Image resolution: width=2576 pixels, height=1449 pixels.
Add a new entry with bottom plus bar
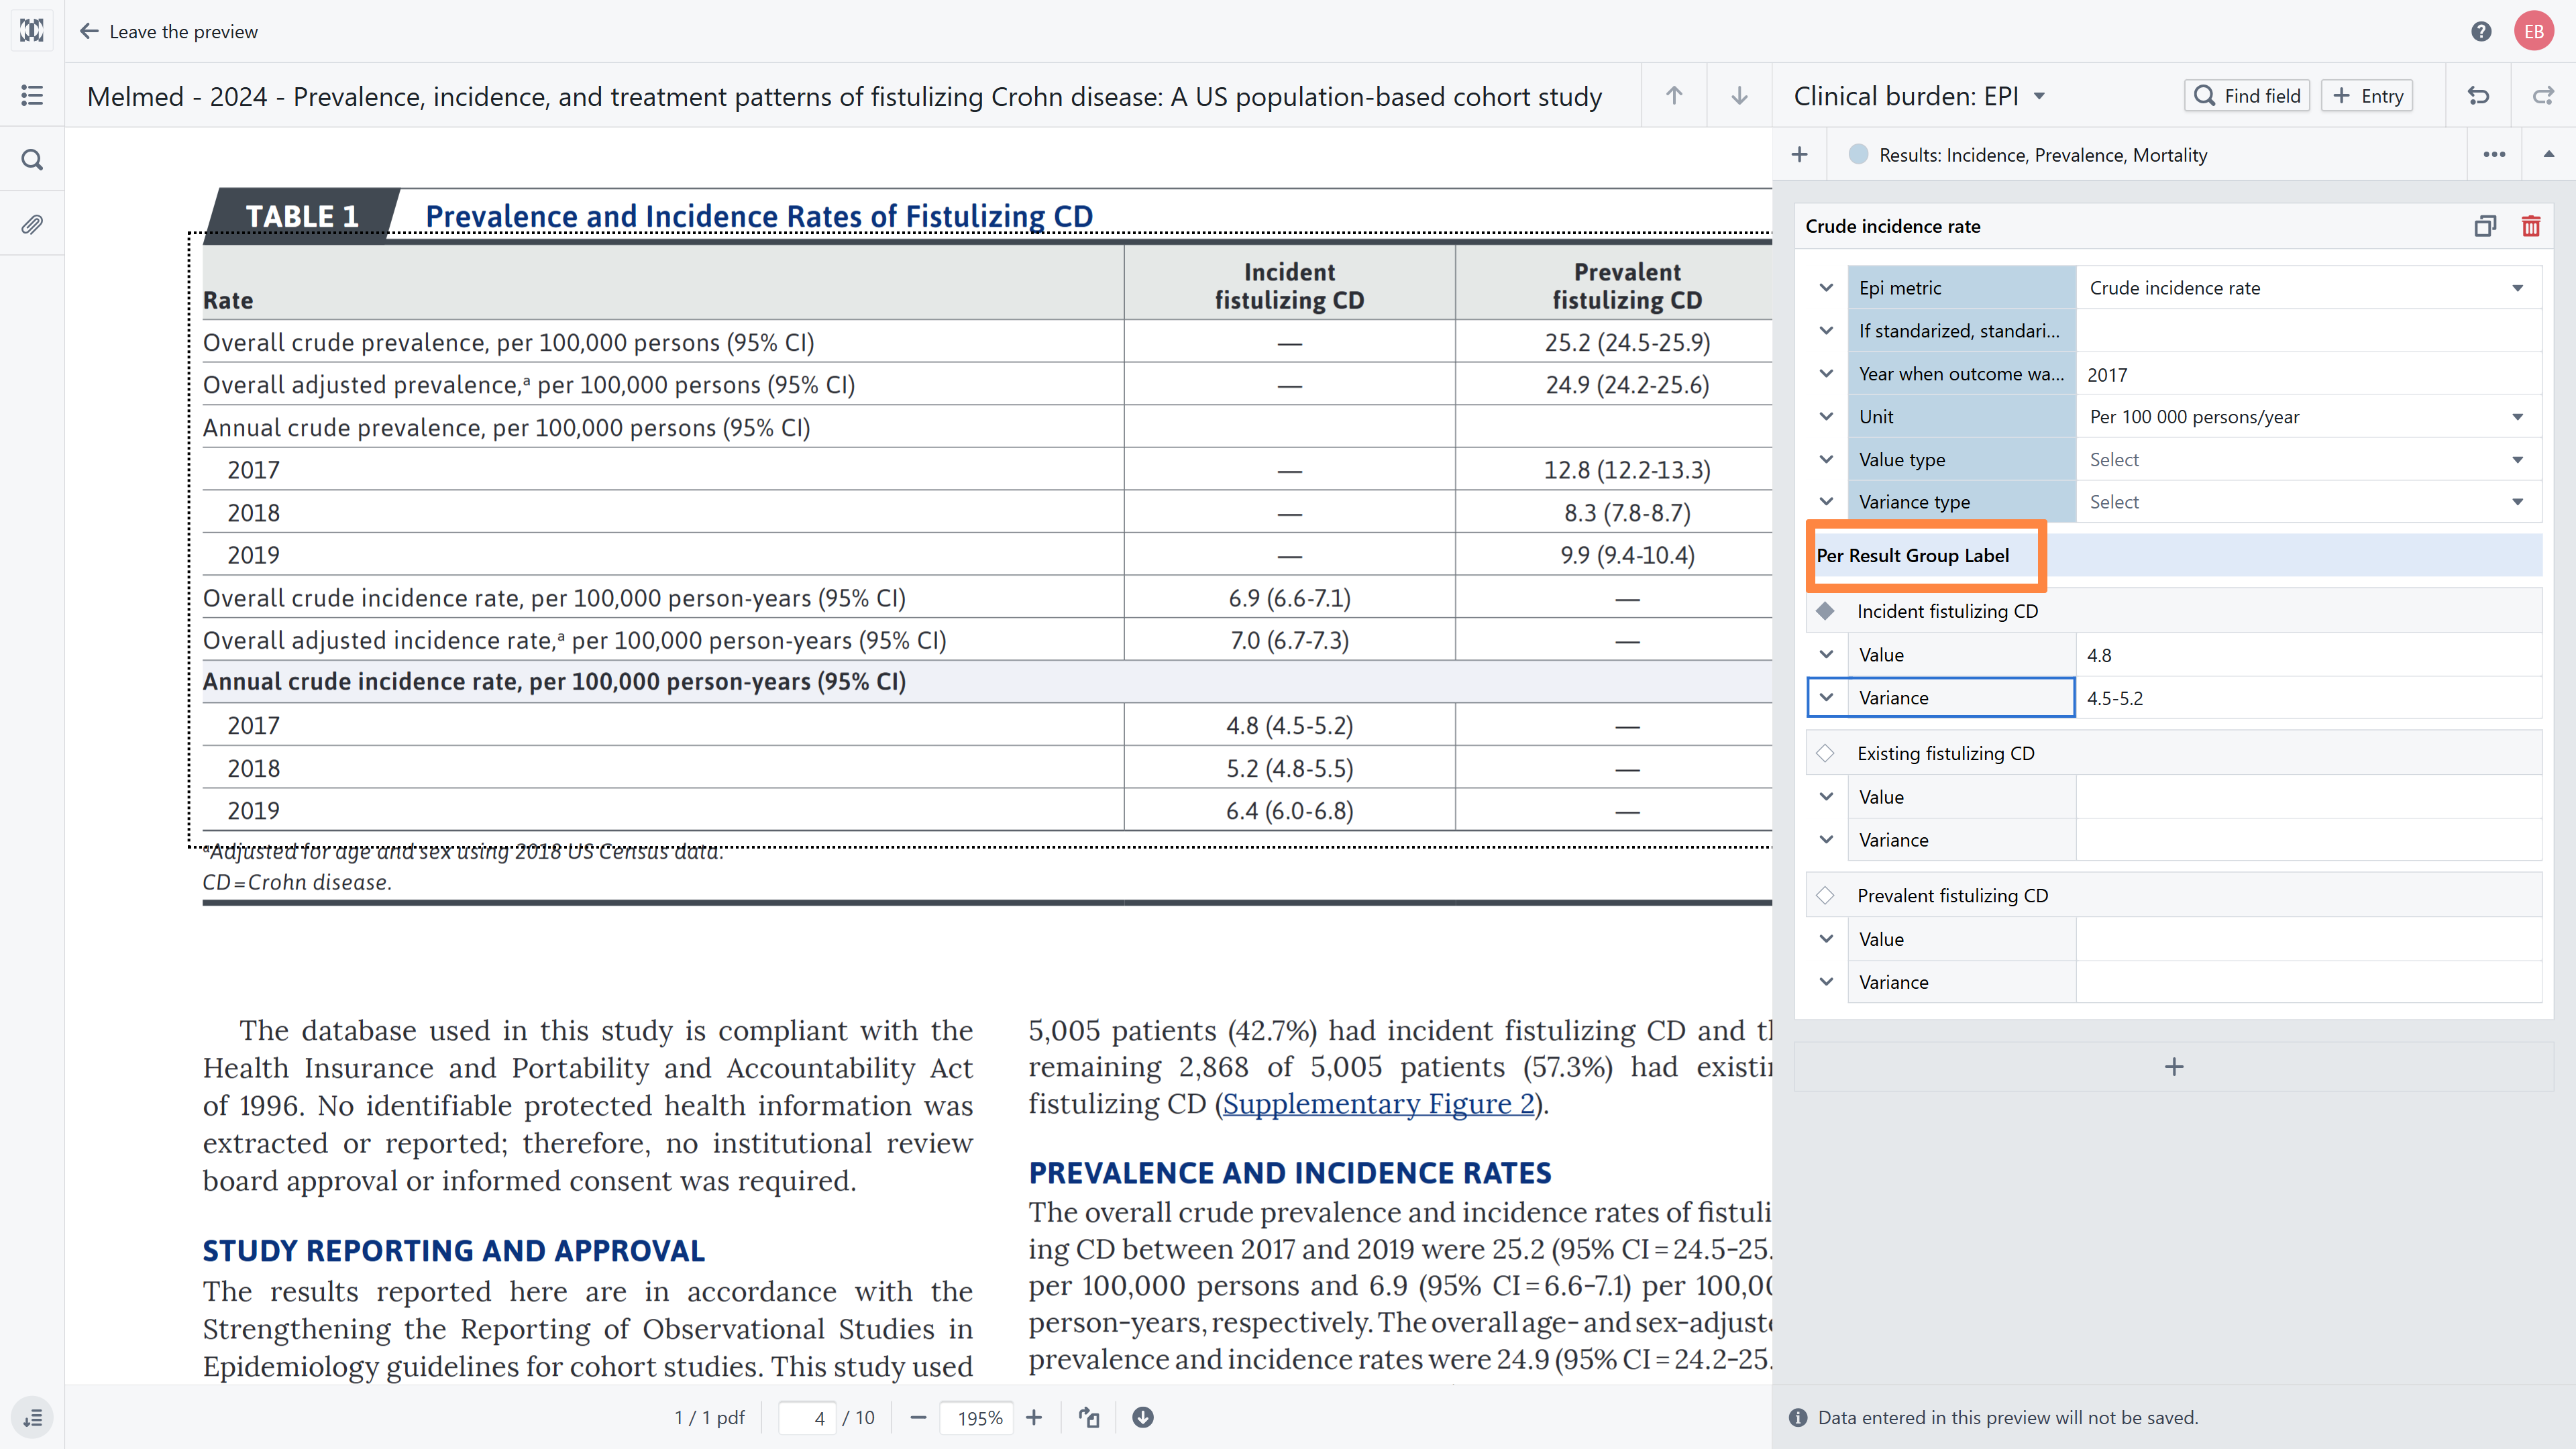[2173, 1067]
